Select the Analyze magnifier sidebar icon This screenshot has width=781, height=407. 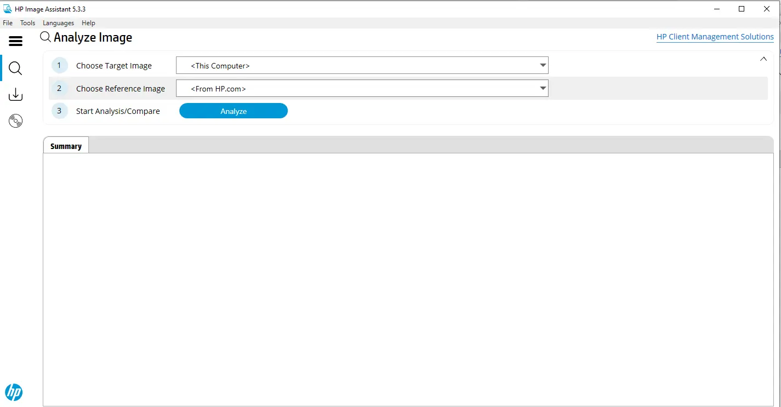click(x=15, y=68)
